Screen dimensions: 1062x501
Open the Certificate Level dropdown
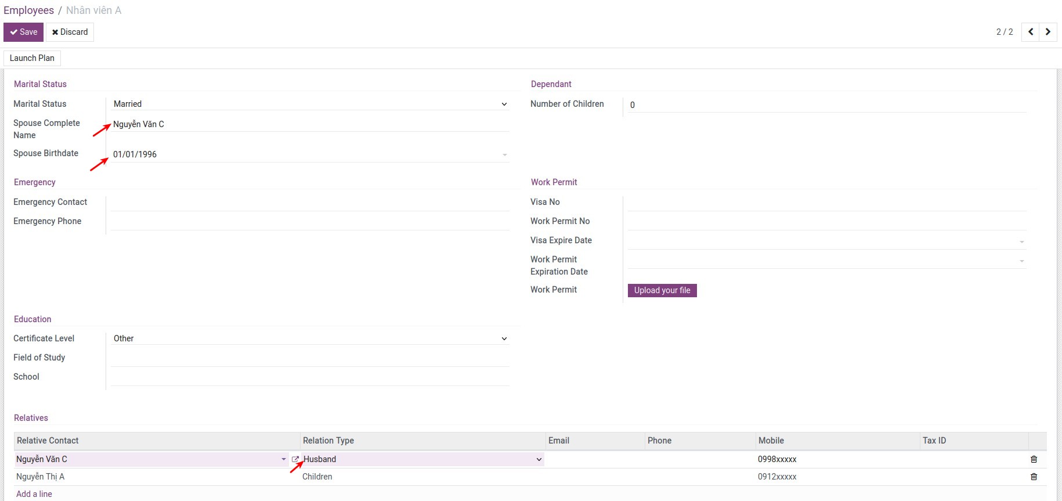point(310,338)
